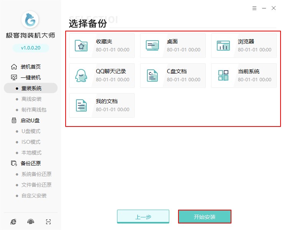Open the IE browser icon at bottom-left

13,222
